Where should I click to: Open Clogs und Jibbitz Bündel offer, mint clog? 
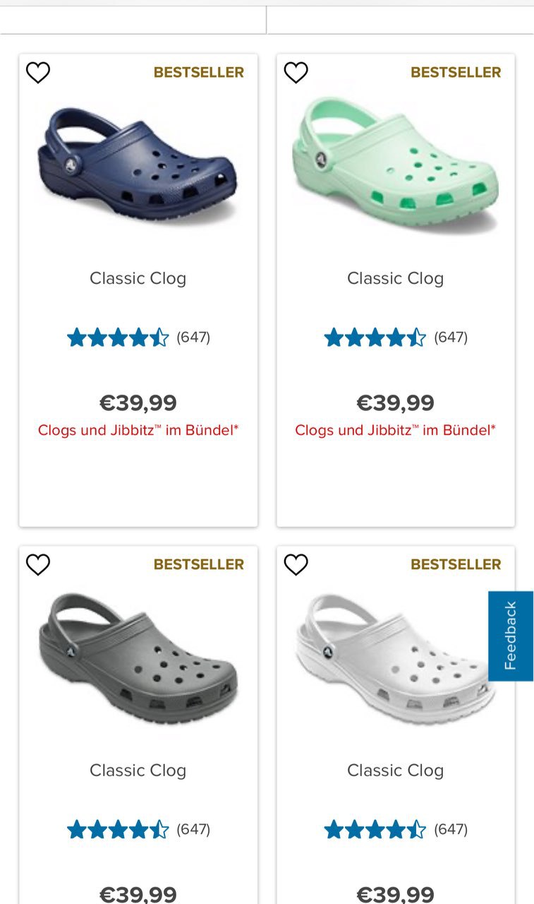(396, 430)
